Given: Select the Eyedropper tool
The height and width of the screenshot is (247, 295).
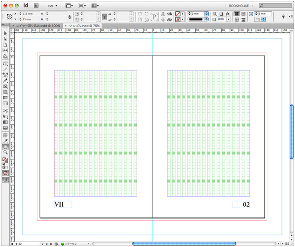Looking at the screenshot, I should 5,141.
